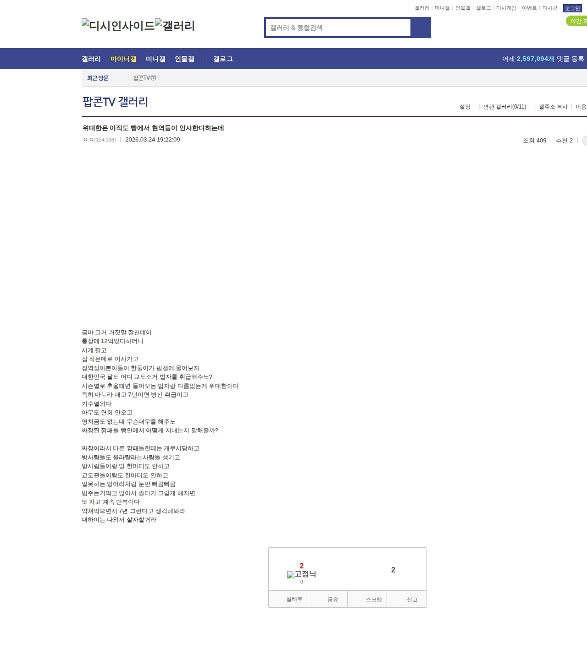Click the 설정 settings link
The width and height of the screenshot is (587, 654).
(x=465, y=106)
